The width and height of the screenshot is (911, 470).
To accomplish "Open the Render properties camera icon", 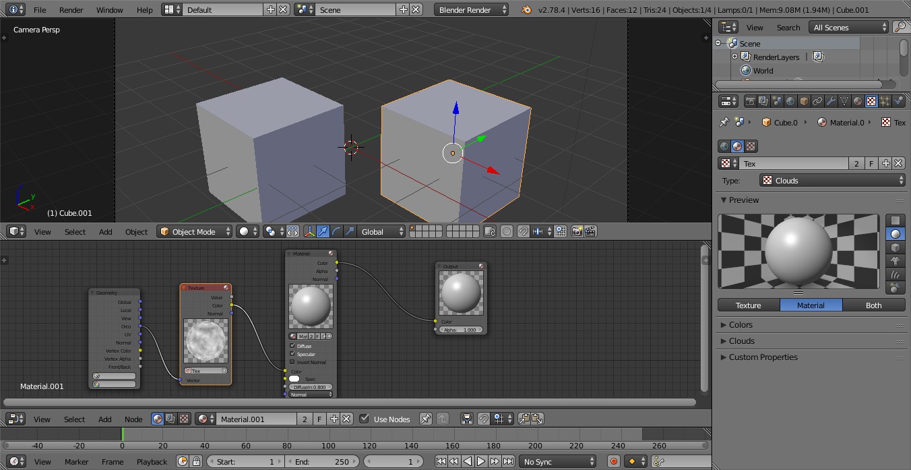I will tap(751, 100).
